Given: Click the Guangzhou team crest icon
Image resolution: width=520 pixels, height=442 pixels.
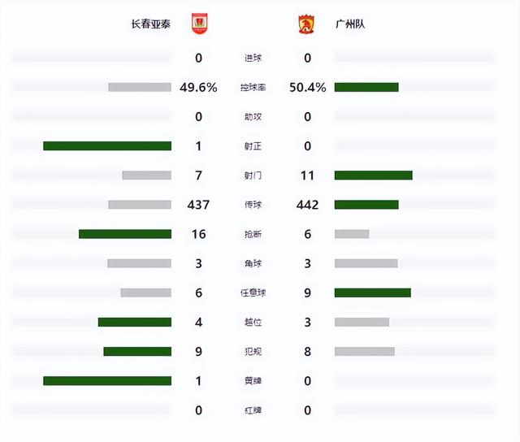Looking at the screenshot, I should coord(306,24).
